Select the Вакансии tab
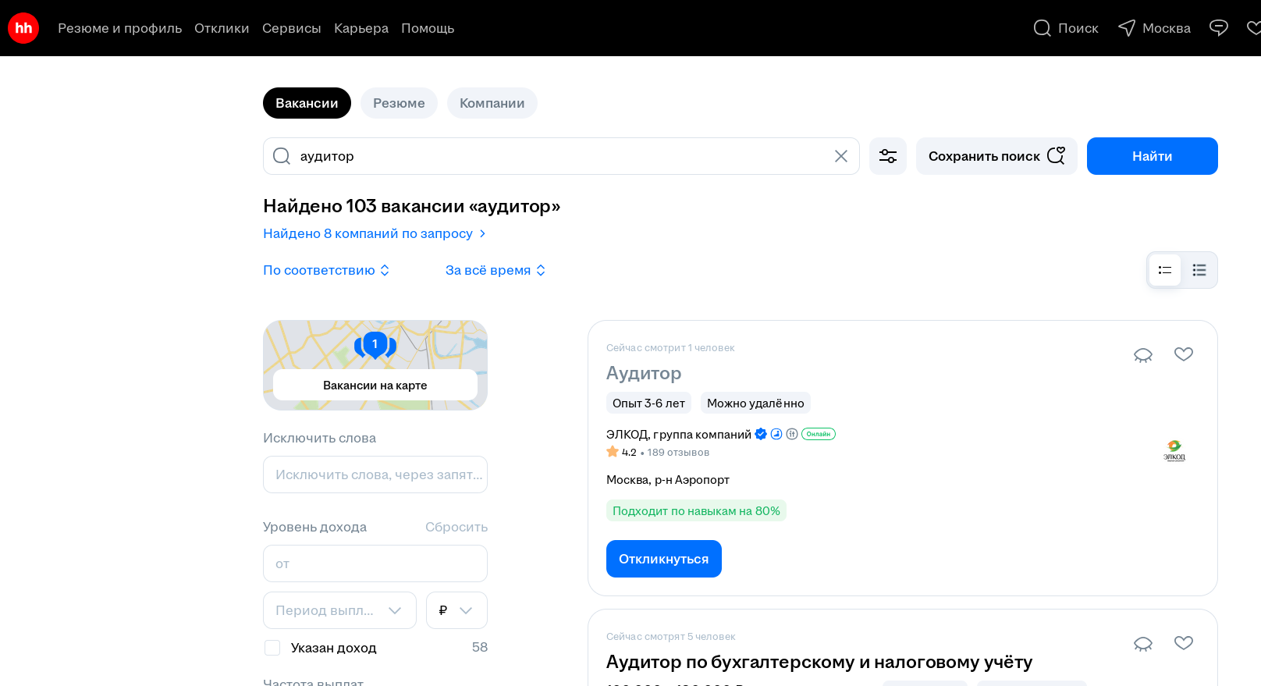The width and height of the screenshot is (1261, 686). point(307,103)
